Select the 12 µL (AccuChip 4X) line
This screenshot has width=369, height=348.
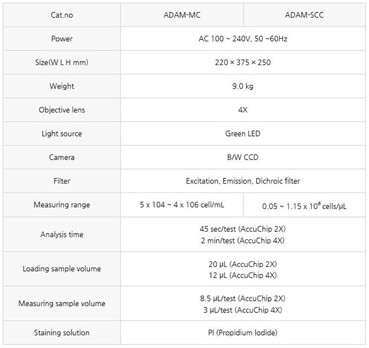[x=243, y=275]
